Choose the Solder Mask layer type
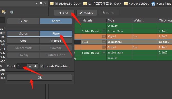The height and width of the screenshot is (99, 172). (x=23, y=48)
